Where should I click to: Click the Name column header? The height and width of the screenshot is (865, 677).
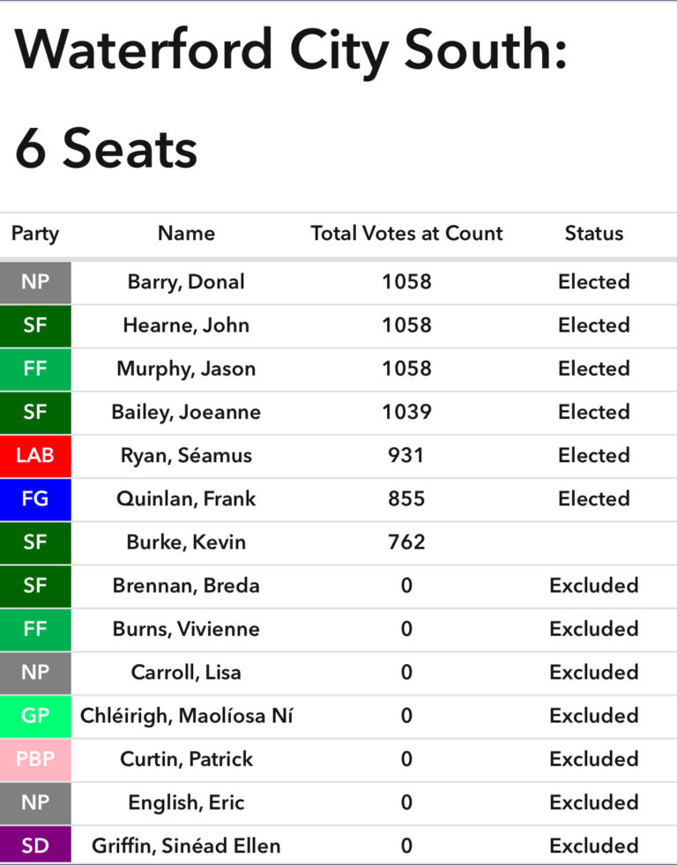pyautogui.click(x=186, y=234)
